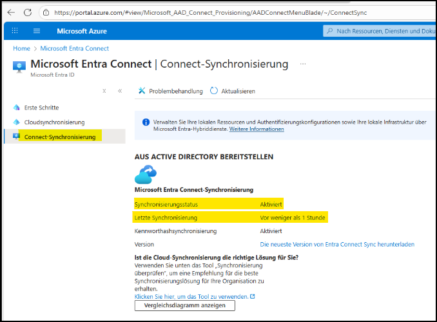Click the portal.azure.com URL address field
Screen dimensions: 437x322
[x=210, y=13]
